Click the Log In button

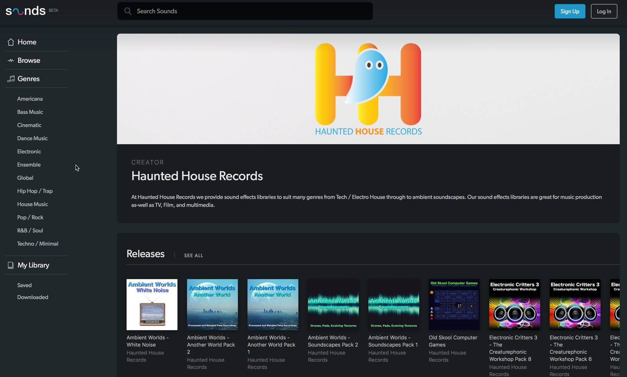604,11
